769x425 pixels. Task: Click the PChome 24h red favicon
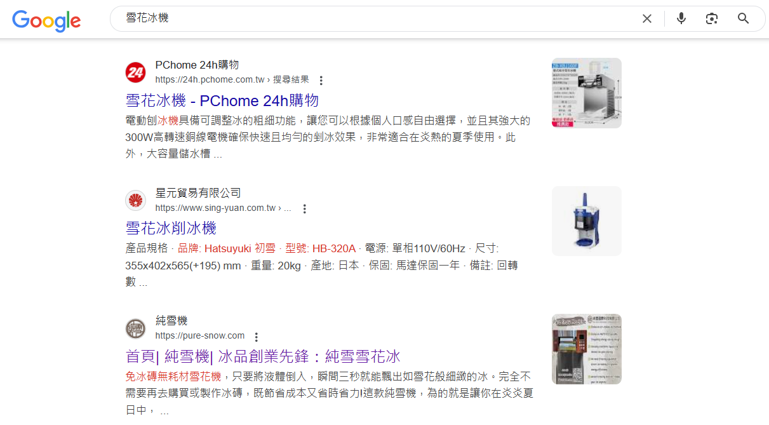(x=136, y=72)
